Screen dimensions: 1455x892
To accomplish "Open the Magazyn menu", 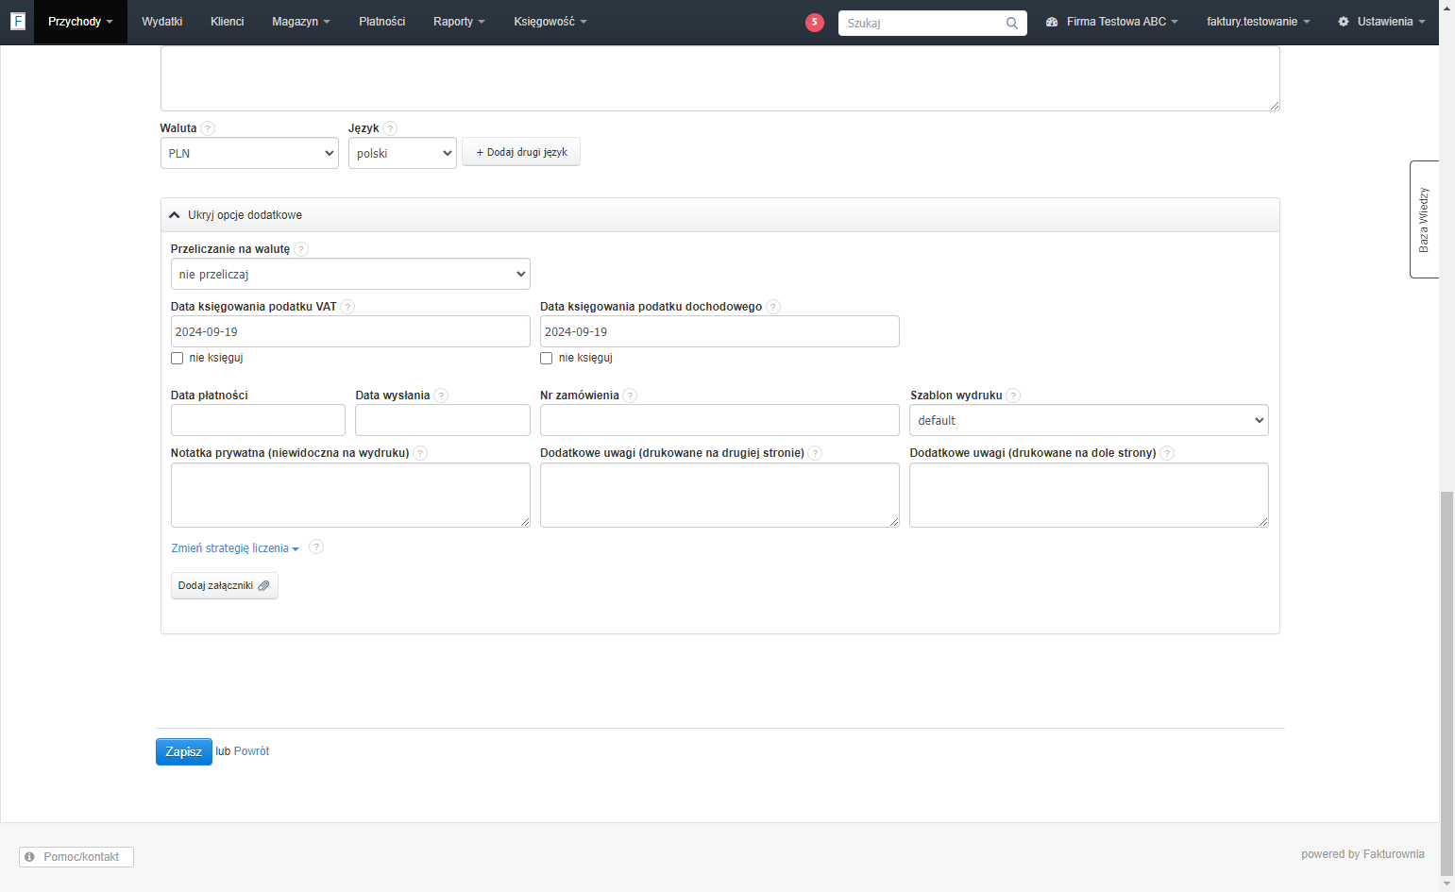I will pyautogui.click(x=301, y=22).
